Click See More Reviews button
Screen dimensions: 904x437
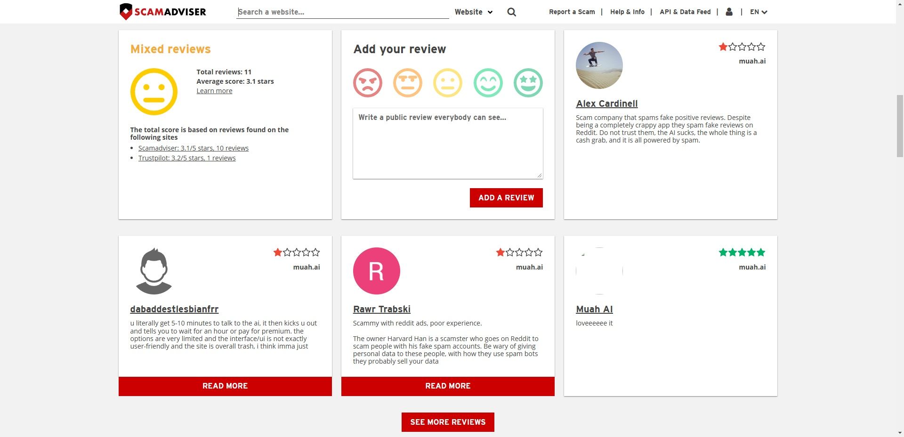click(x=448, y=422)
